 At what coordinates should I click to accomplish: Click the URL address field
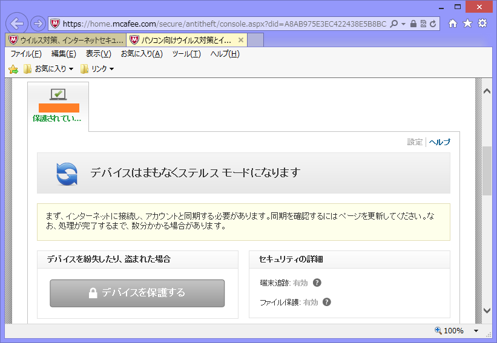(224, 24)
